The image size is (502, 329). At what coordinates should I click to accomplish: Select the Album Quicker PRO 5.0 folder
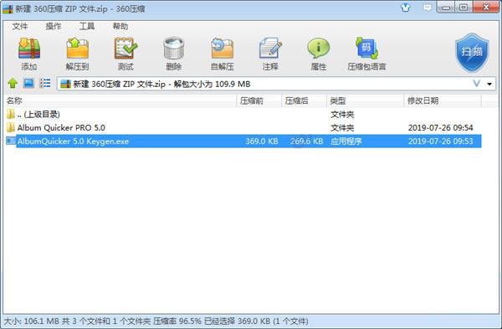pyautogui.click(x=243, y=127)
